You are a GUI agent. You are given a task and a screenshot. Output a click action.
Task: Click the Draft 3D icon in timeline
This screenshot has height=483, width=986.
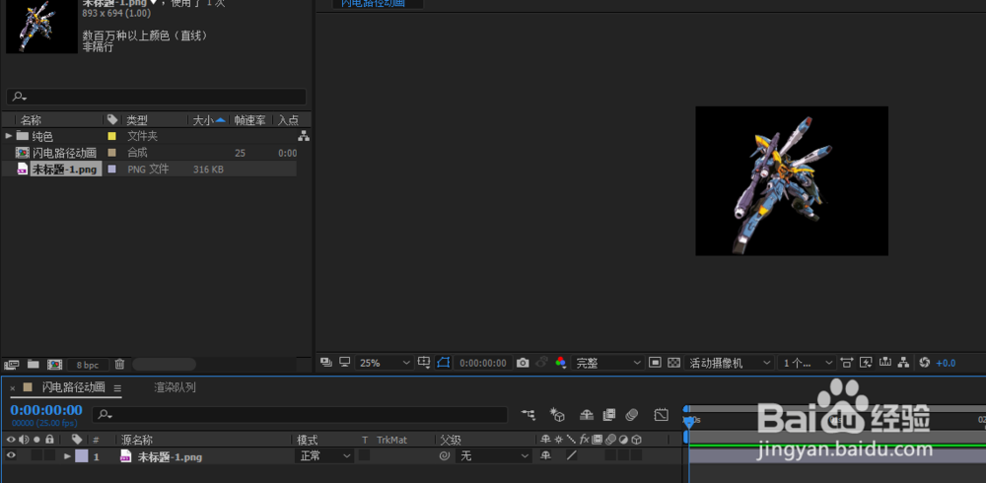(557, 414)
